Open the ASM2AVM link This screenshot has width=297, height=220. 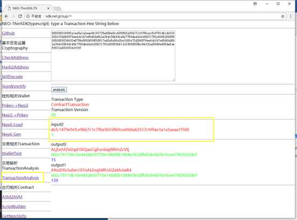tap(12, 197)
